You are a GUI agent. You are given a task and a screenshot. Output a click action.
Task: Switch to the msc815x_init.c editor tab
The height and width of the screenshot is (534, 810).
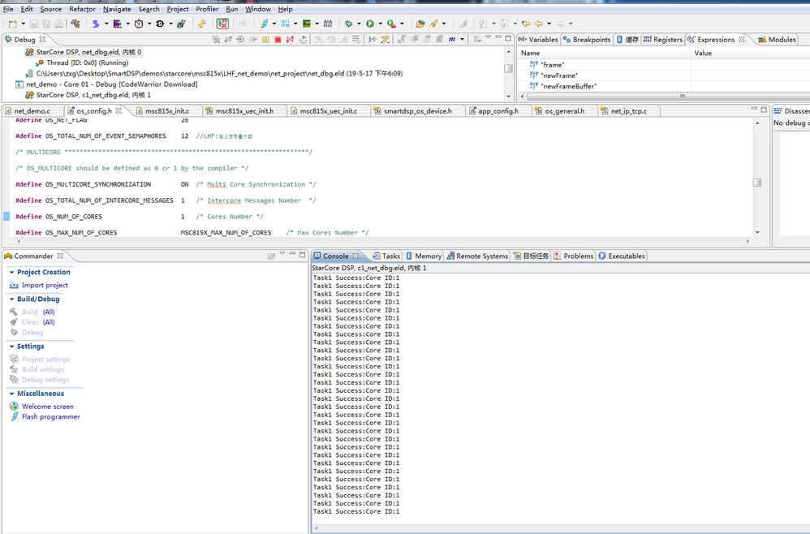pos(167,111)
